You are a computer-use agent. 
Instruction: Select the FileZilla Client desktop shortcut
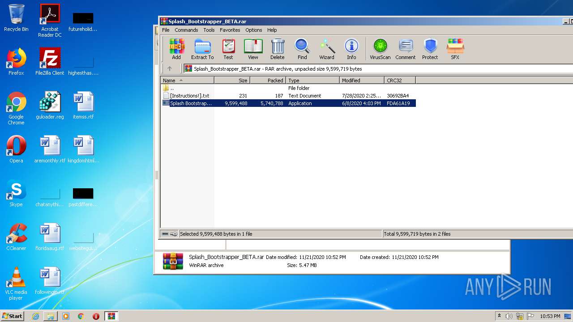[50, 62]
